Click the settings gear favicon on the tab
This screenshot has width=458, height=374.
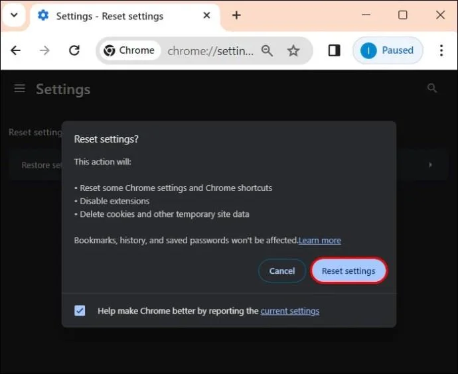click(x=43, y=15)
